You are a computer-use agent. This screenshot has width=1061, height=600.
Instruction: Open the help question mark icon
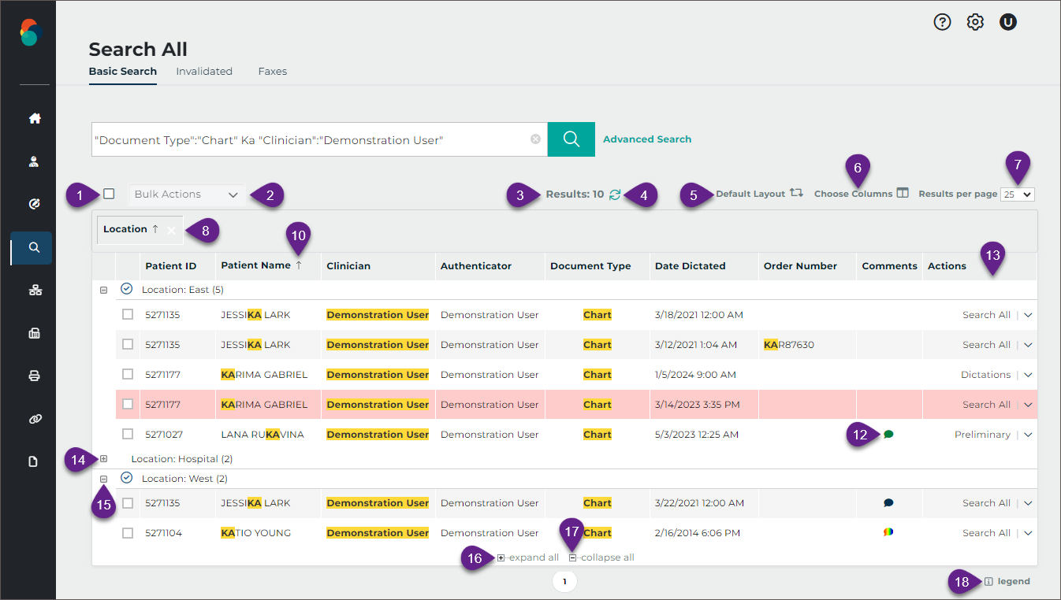pyautogui.click(x=942, y=22)
